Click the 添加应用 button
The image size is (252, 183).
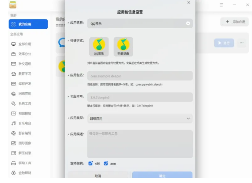234,22
